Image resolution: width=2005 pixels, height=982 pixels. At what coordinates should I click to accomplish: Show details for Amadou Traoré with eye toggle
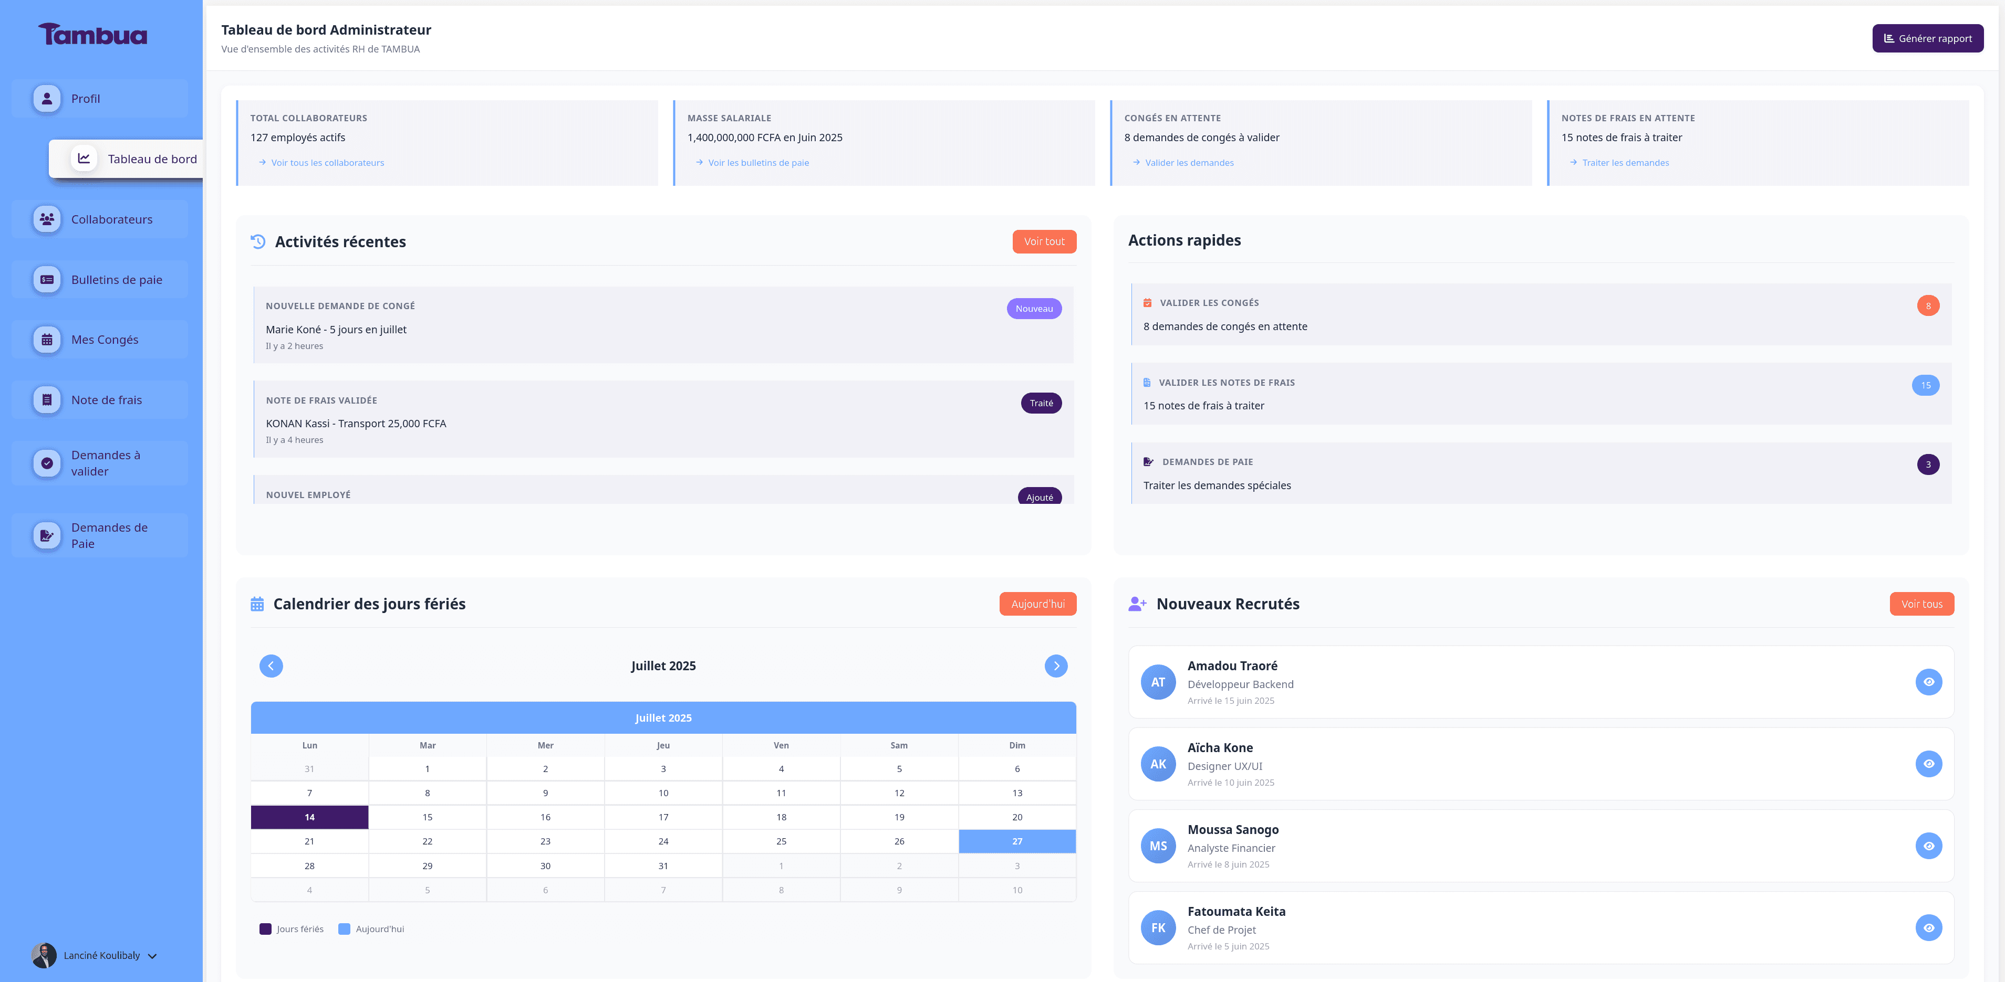(1928, 682)
